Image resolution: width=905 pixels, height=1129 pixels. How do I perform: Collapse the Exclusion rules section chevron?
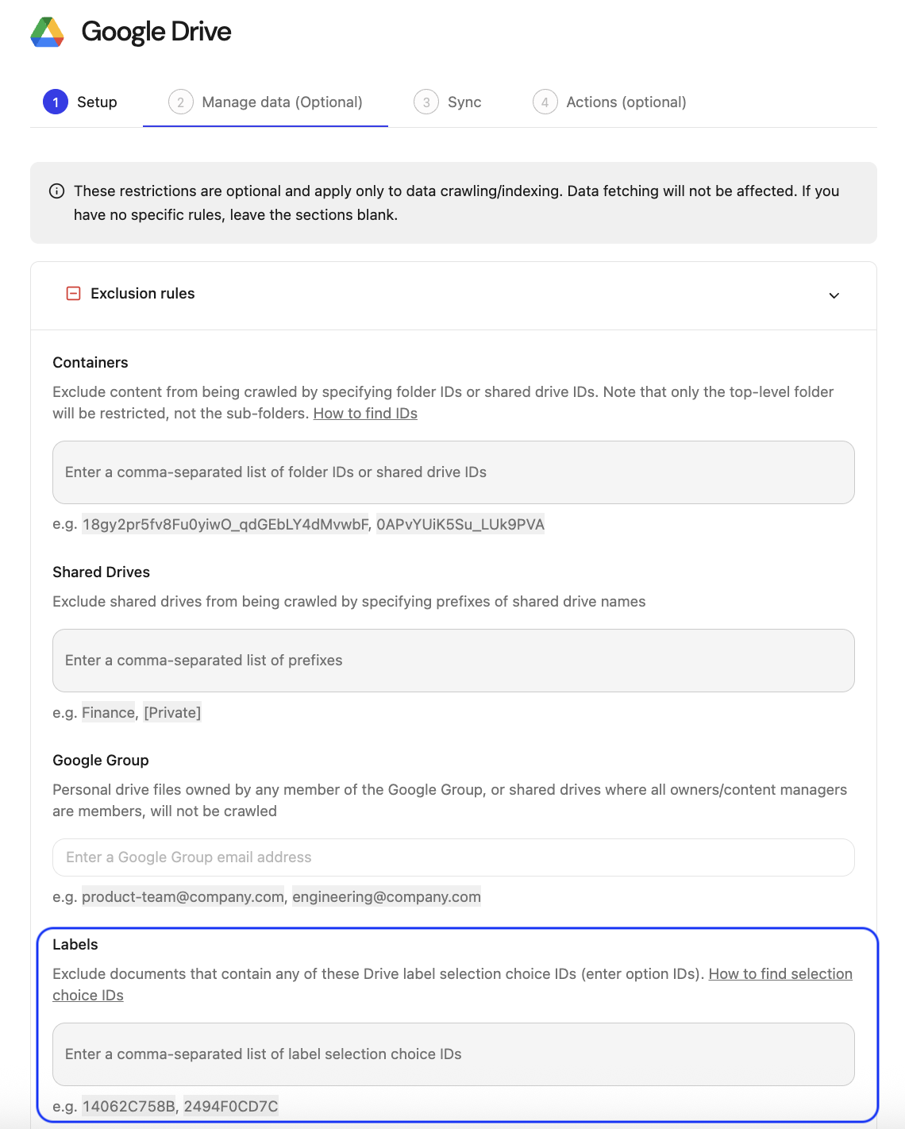tap(834, 295)
